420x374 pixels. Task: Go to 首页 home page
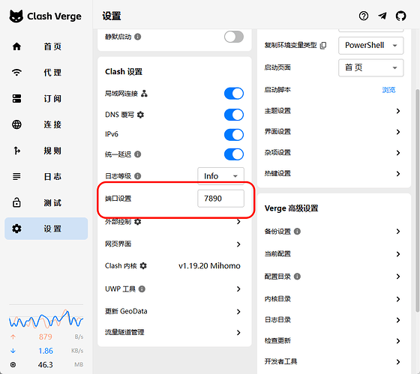pos(46,46)
